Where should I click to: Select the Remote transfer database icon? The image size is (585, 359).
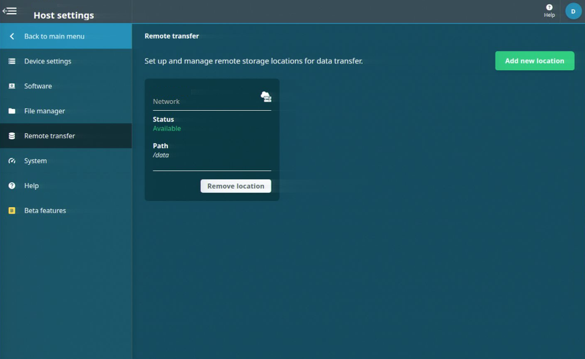12,136
